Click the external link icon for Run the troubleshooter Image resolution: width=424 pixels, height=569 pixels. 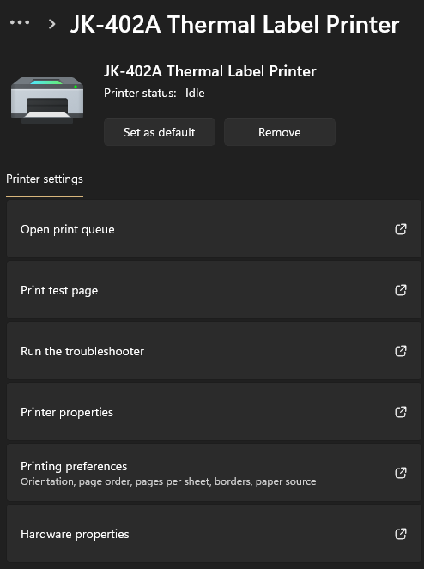[401, 351]
